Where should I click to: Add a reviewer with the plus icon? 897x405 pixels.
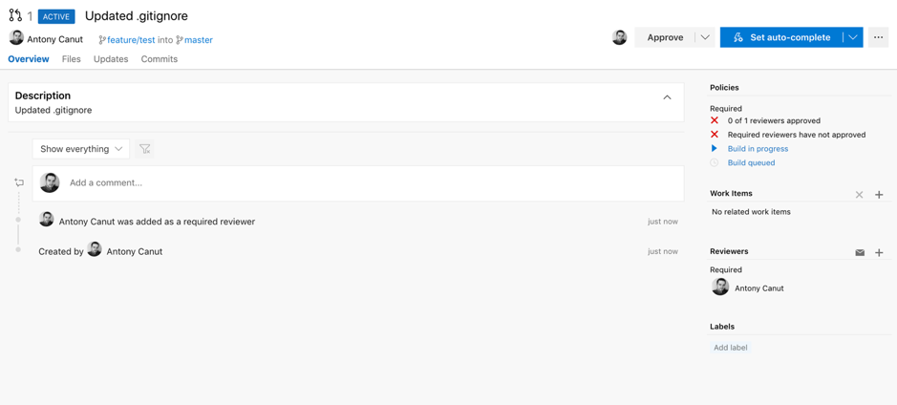point(879,252)
